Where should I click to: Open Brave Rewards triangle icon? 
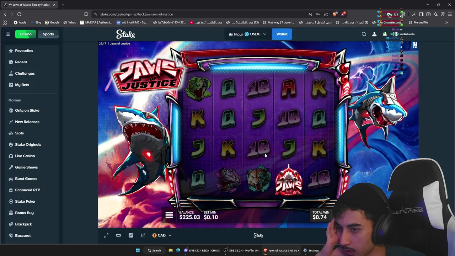pos(343,14)
